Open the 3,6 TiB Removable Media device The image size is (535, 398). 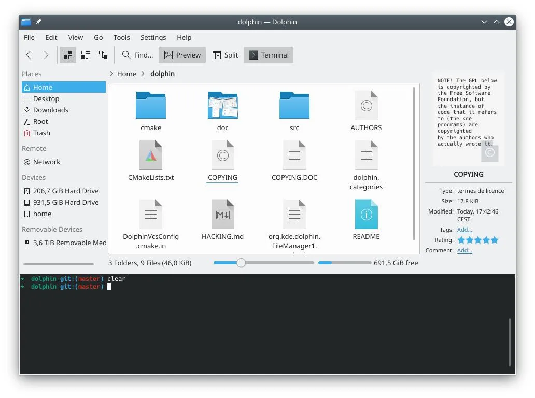64,243
